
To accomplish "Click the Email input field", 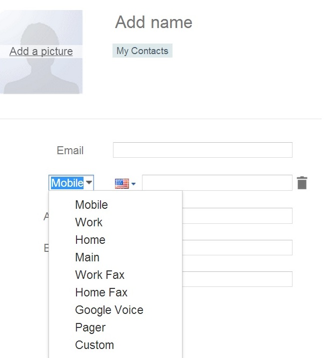I will point(202,150).
